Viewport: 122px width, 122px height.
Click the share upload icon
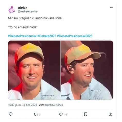(111, 114)
